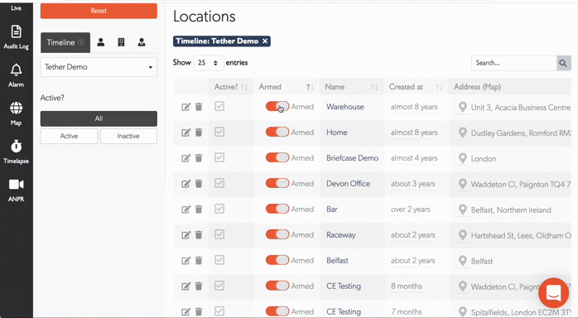
Task: Open Warehouse address map pin
Action: pyautogui.click(x=462, y=107)
